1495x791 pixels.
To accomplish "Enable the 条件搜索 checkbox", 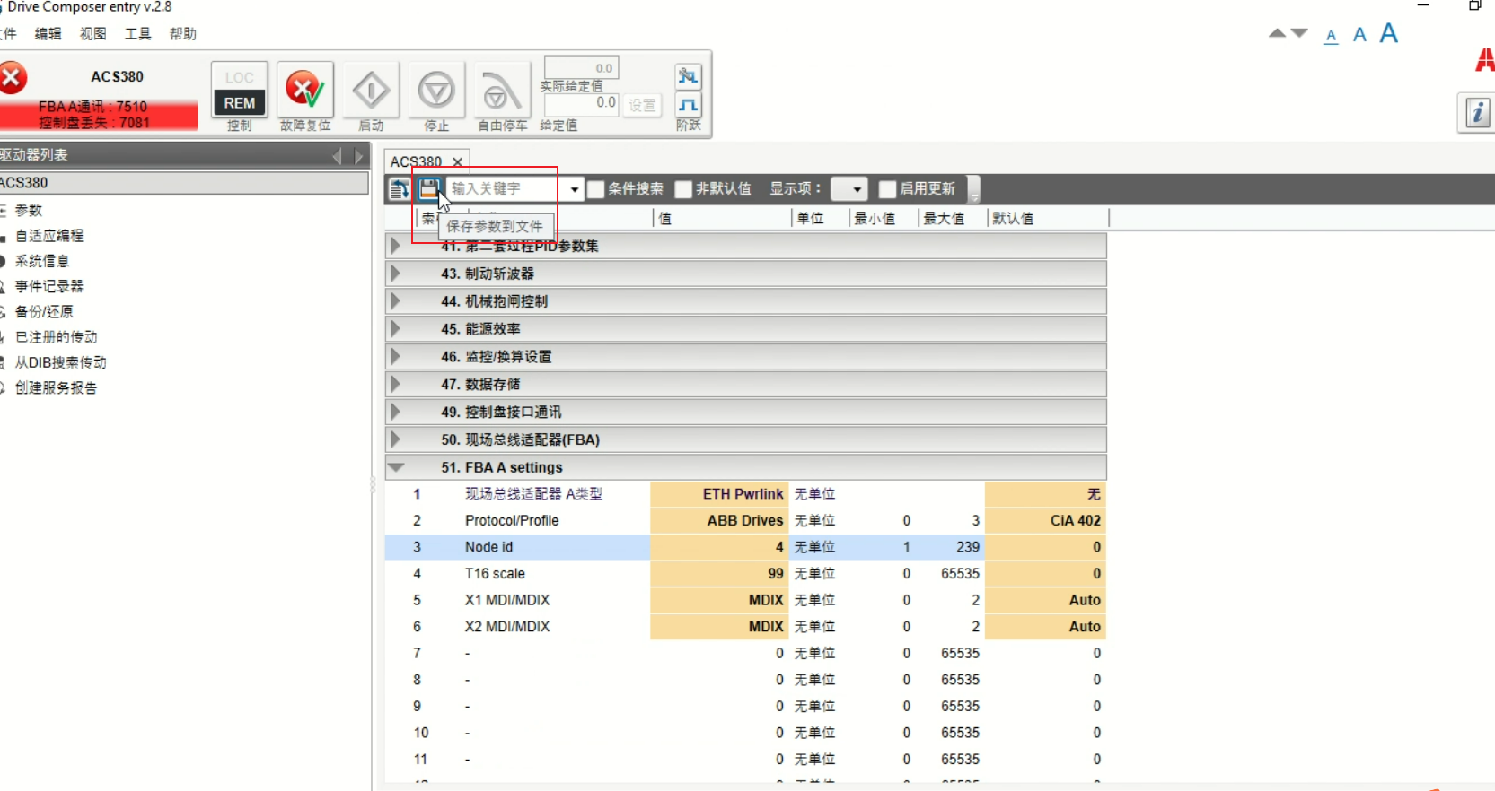I will pos(595,189).
